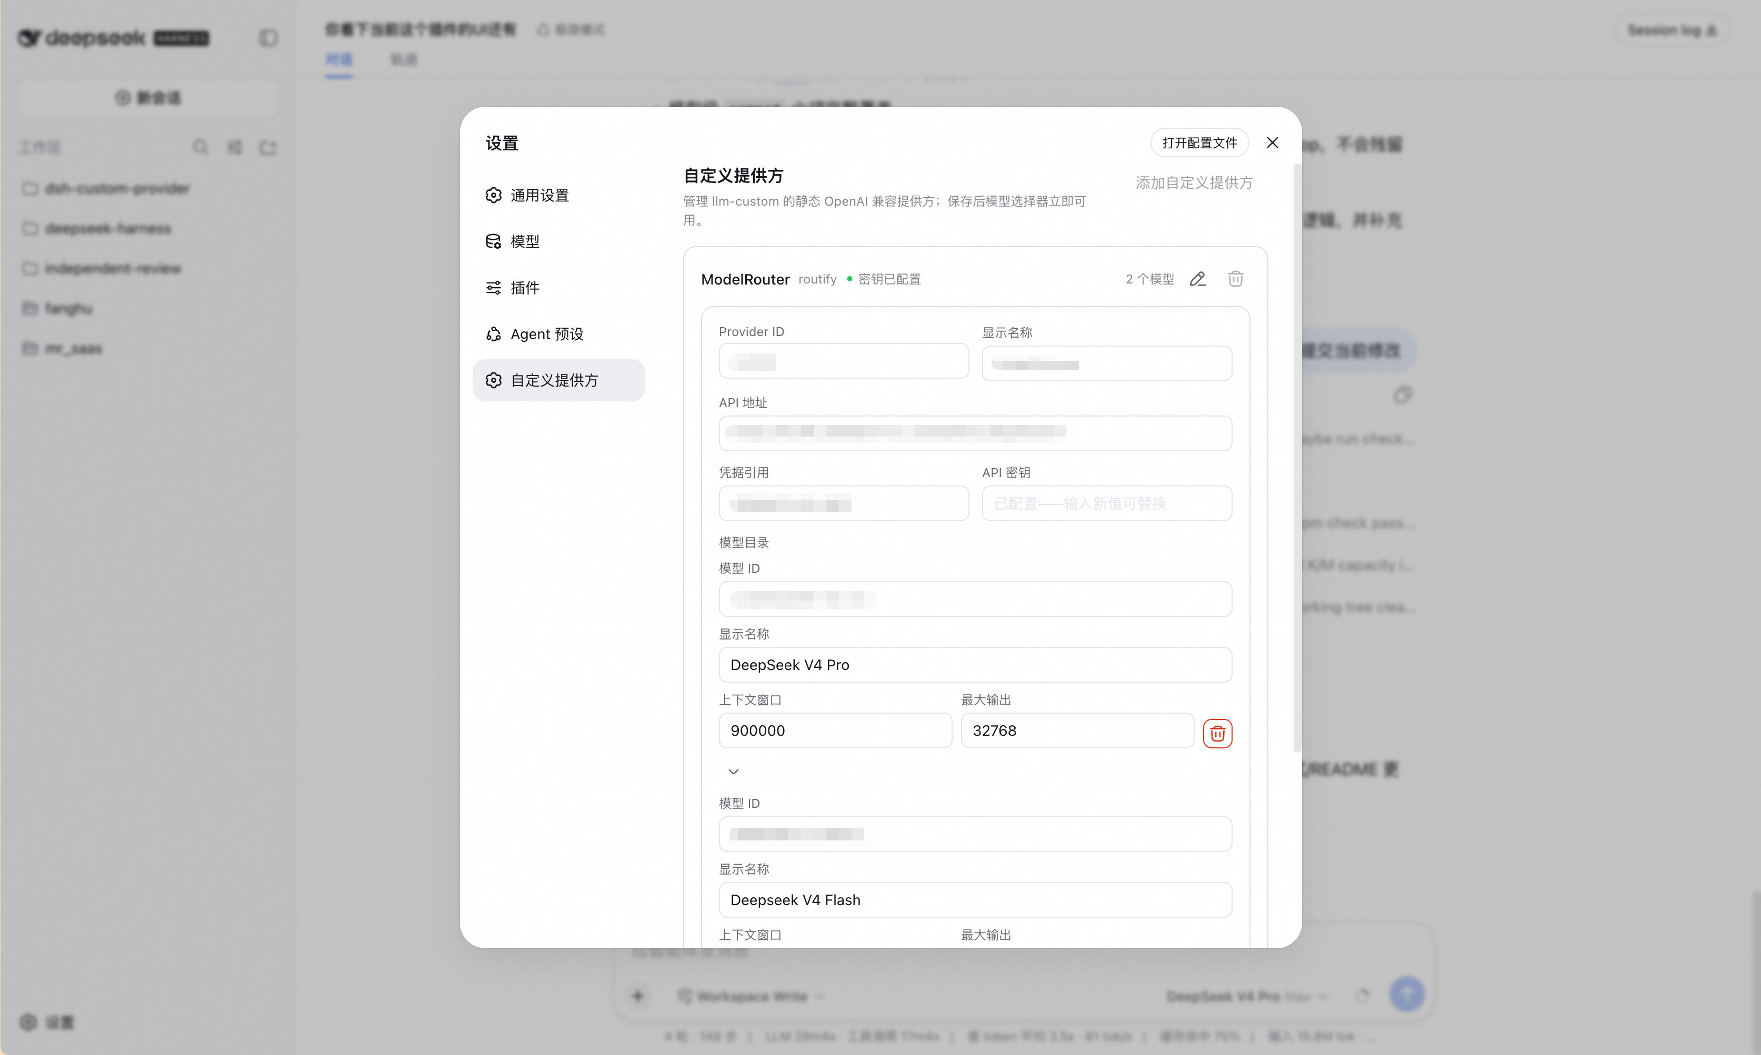Focus second 模型 ID input field

coord(975,834)
